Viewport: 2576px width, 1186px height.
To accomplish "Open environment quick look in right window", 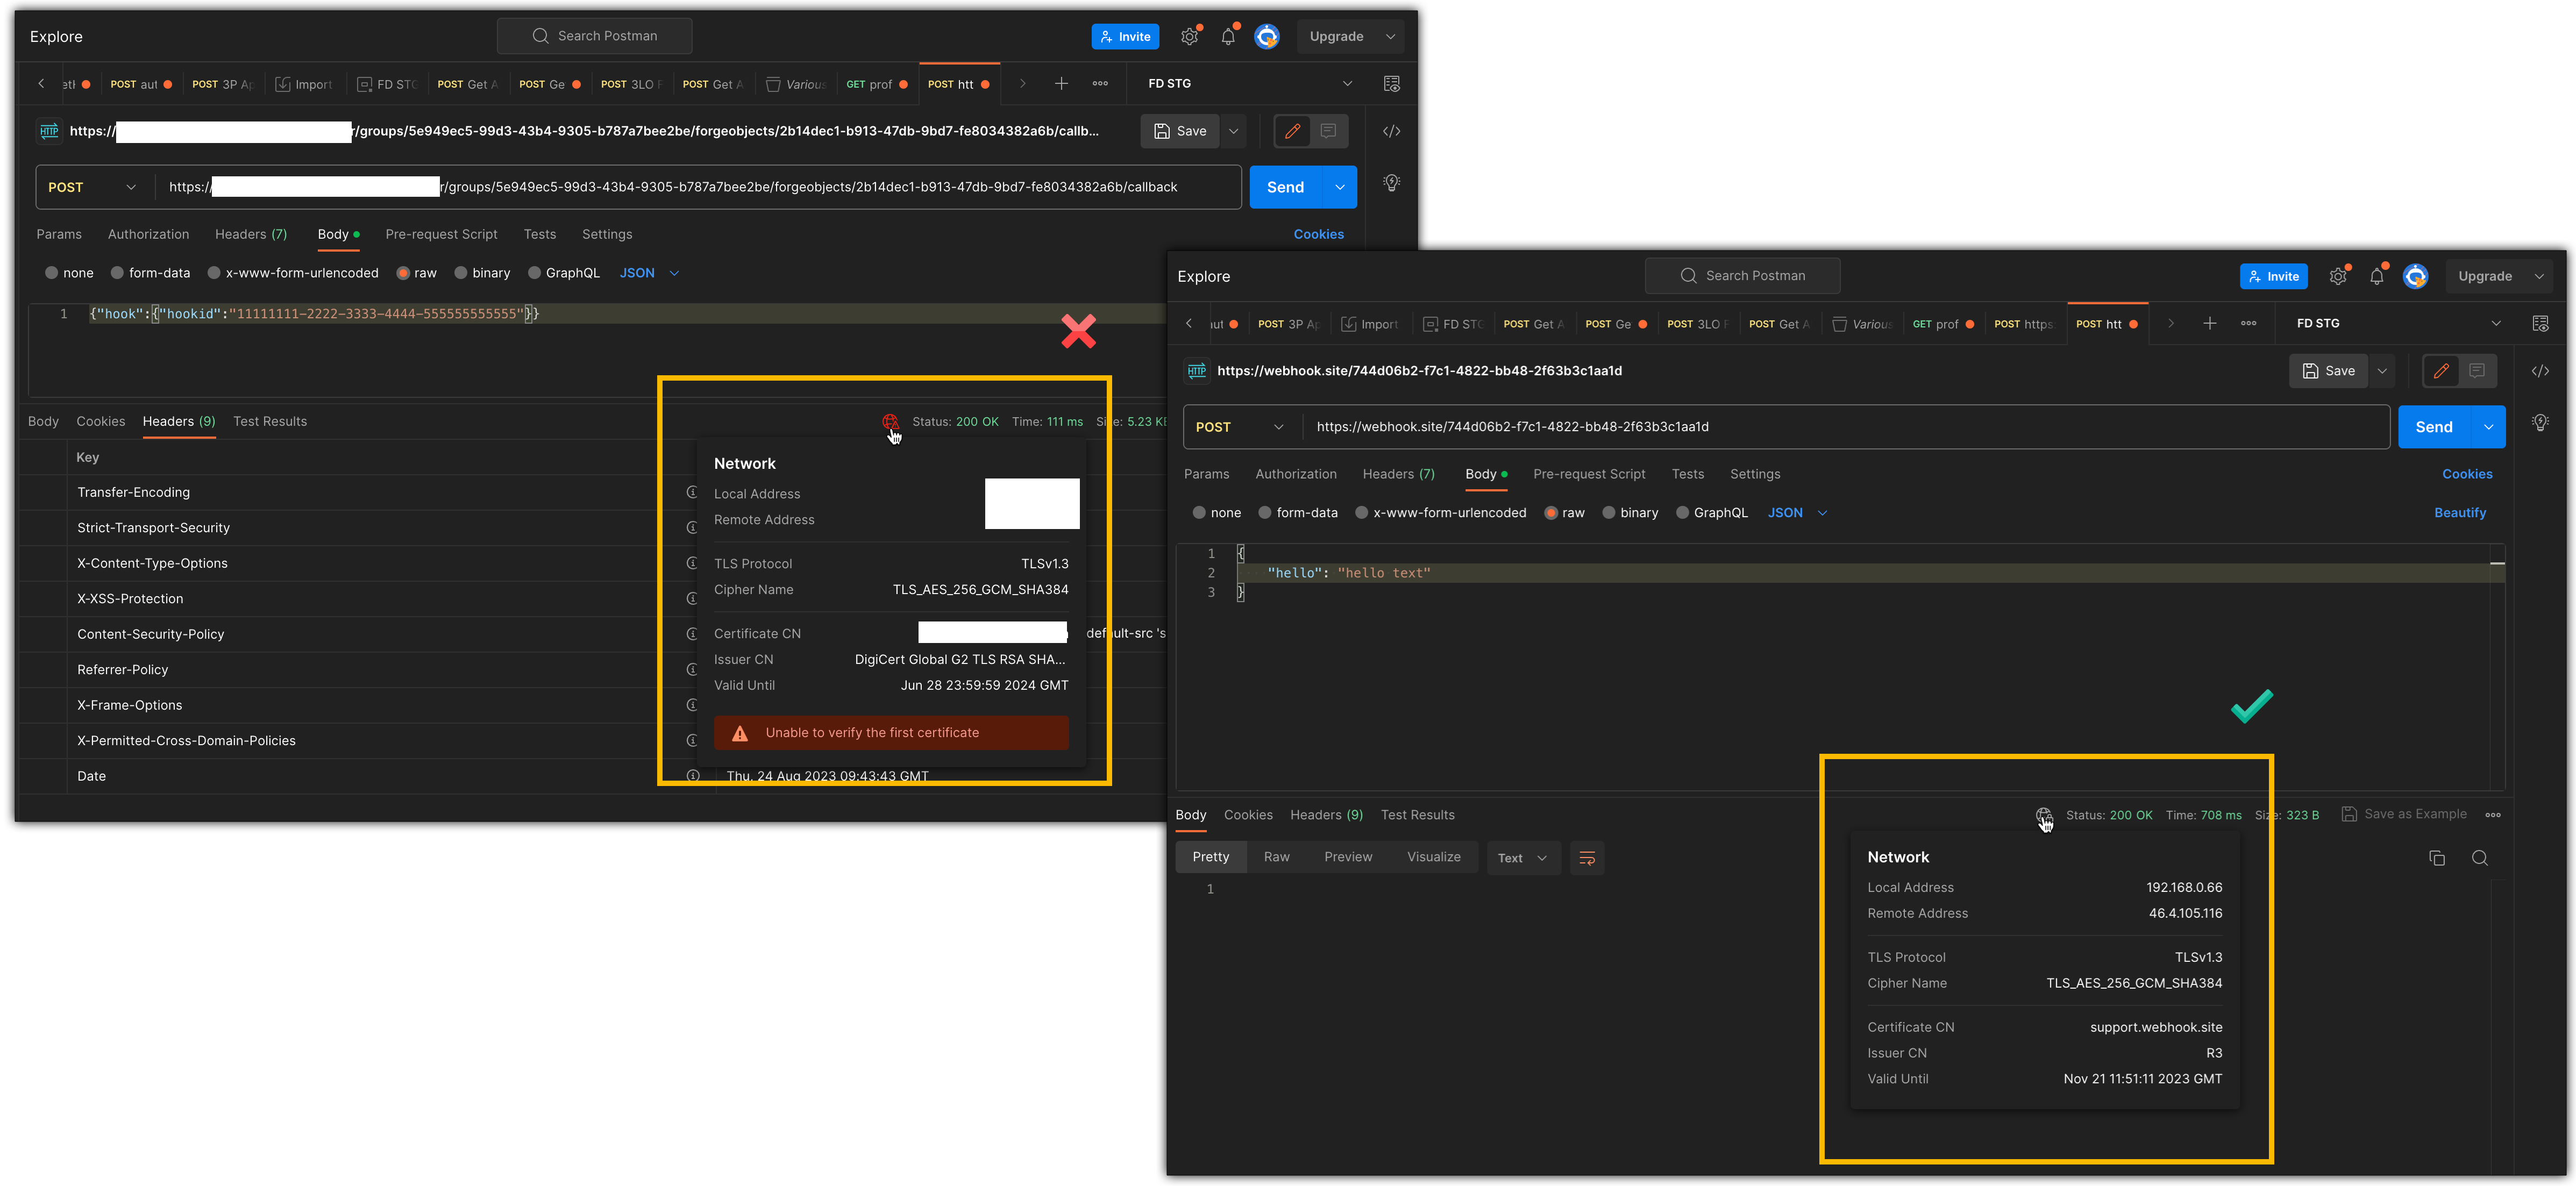I will 2540,324.
